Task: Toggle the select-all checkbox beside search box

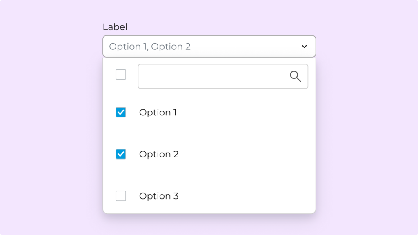Action: 121,75
